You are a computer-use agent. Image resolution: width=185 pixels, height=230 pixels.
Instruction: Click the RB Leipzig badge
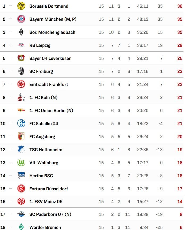click(21, 45)
